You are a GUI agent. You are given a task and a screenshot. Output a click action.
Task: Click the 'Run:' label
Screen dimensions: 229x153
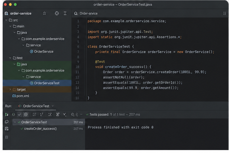click(9, 106)
